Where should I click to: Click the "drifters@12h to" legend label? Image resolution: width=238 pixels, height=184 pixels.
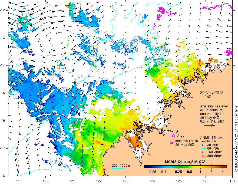coord(187,141)
